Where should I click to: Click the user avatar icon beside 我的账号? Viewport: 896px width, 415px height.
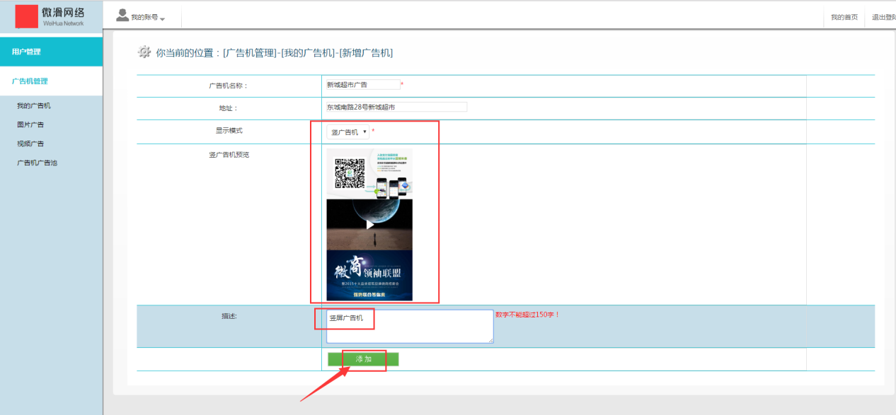tap(122, 16)
